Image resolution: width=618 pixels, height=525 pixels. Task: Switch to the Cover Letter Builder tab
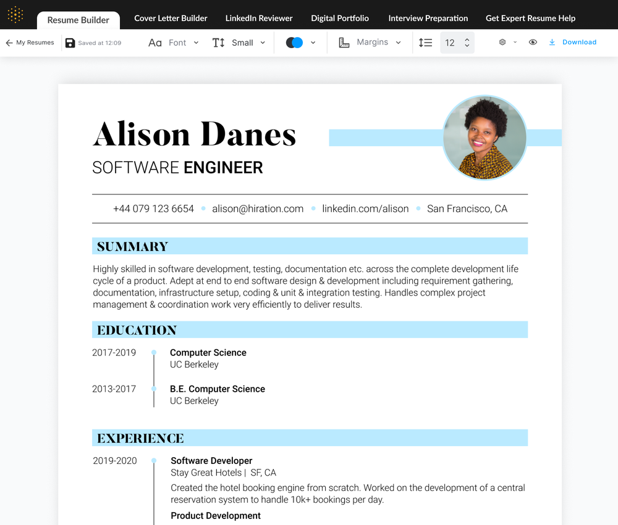171,18
